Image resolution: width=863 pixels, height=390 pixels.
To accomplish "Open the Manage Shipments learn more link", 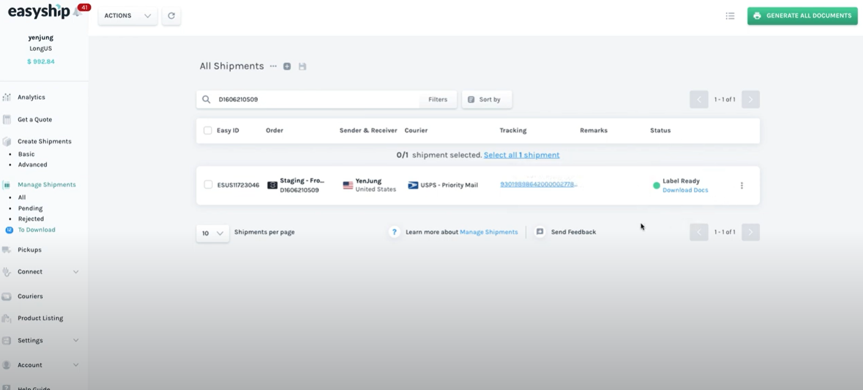I will click(488, 232).
